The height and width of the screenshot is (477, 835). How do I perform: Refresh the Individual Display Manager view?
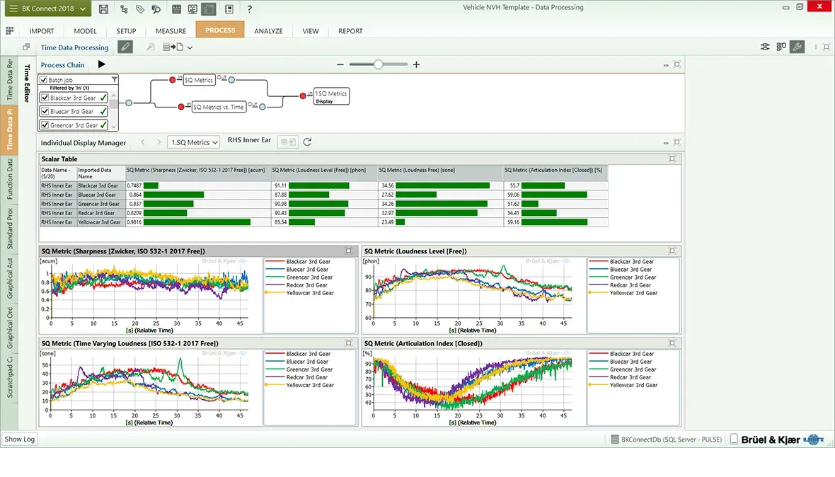click(x=307, y=142)
